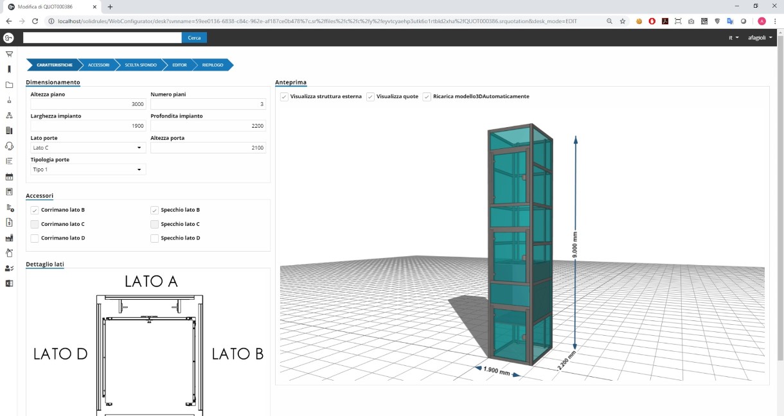Go to the RIEPILOGO step
784x416 pixels.
tap(213, 65)
